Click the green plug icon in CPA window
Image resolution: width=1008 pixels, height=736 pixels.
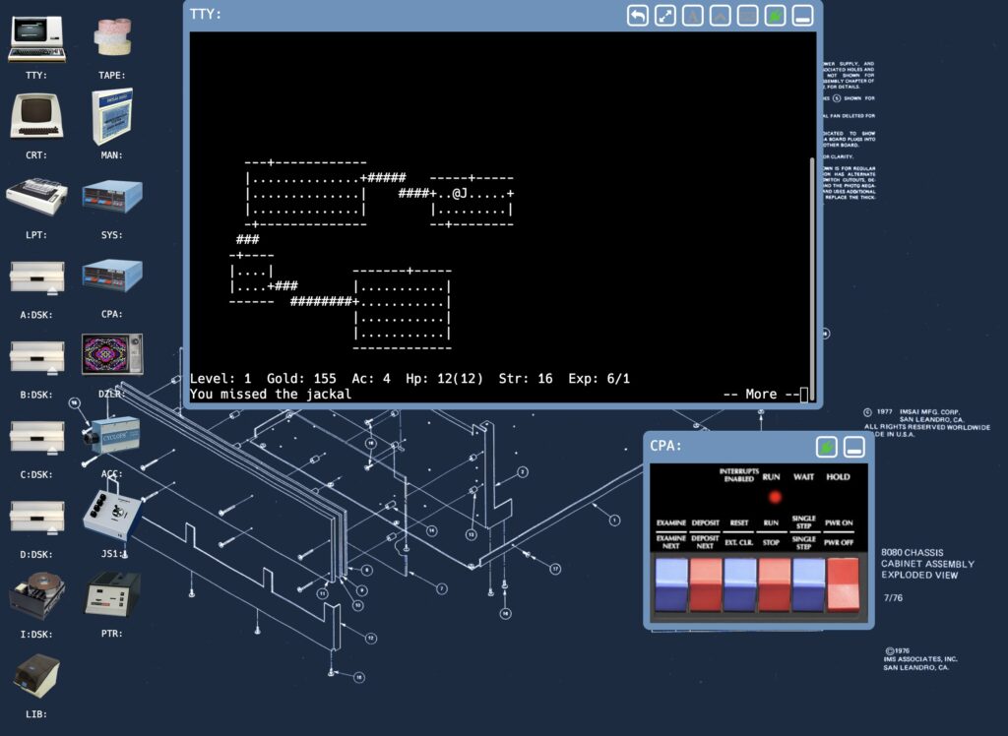pyautogui.click(x=827, y=447)
